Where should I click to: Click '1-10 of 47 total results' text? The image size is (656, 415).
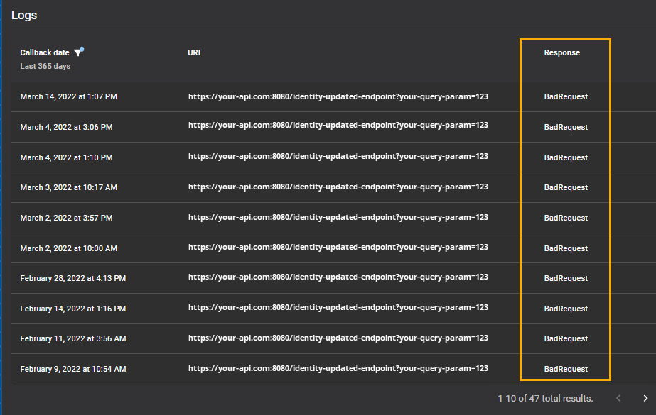click(544, 398)
